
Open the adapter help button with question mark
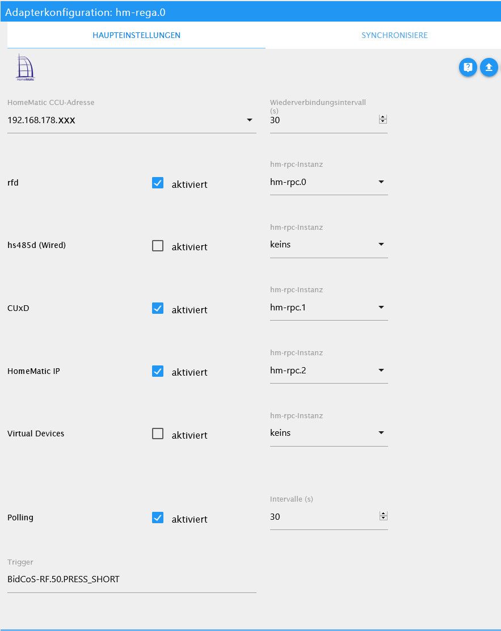[x=468, y=67]
